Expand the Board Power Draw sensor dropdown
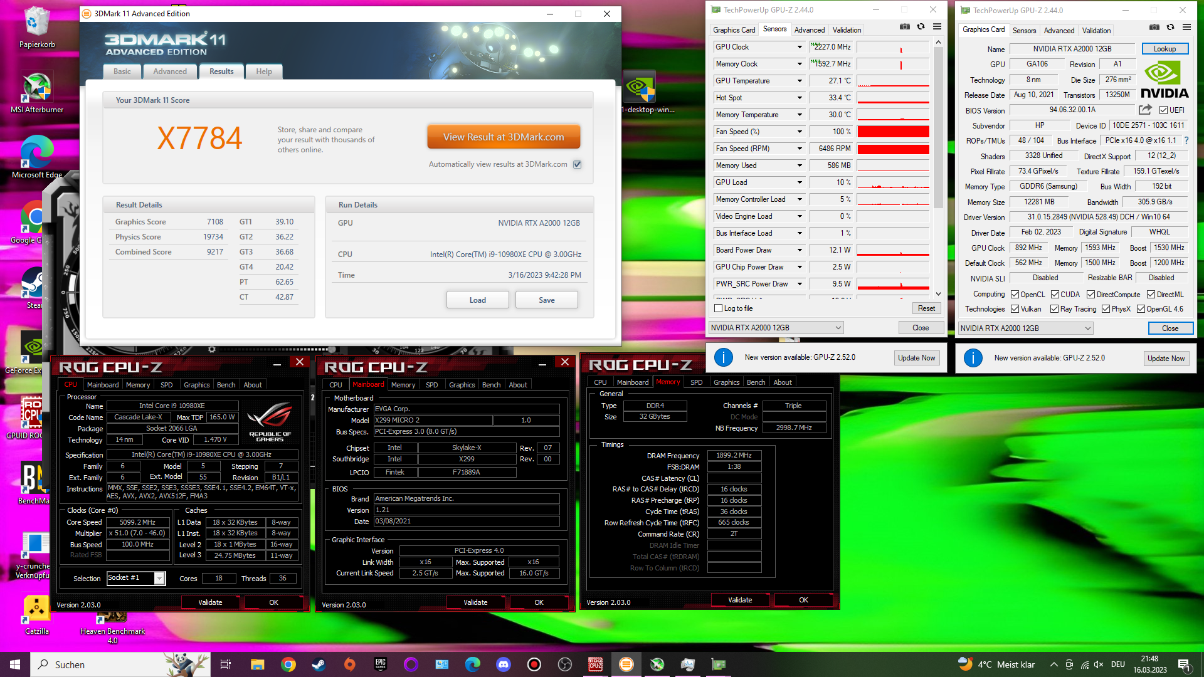1204x677 pixels. (x=800, y=250)
